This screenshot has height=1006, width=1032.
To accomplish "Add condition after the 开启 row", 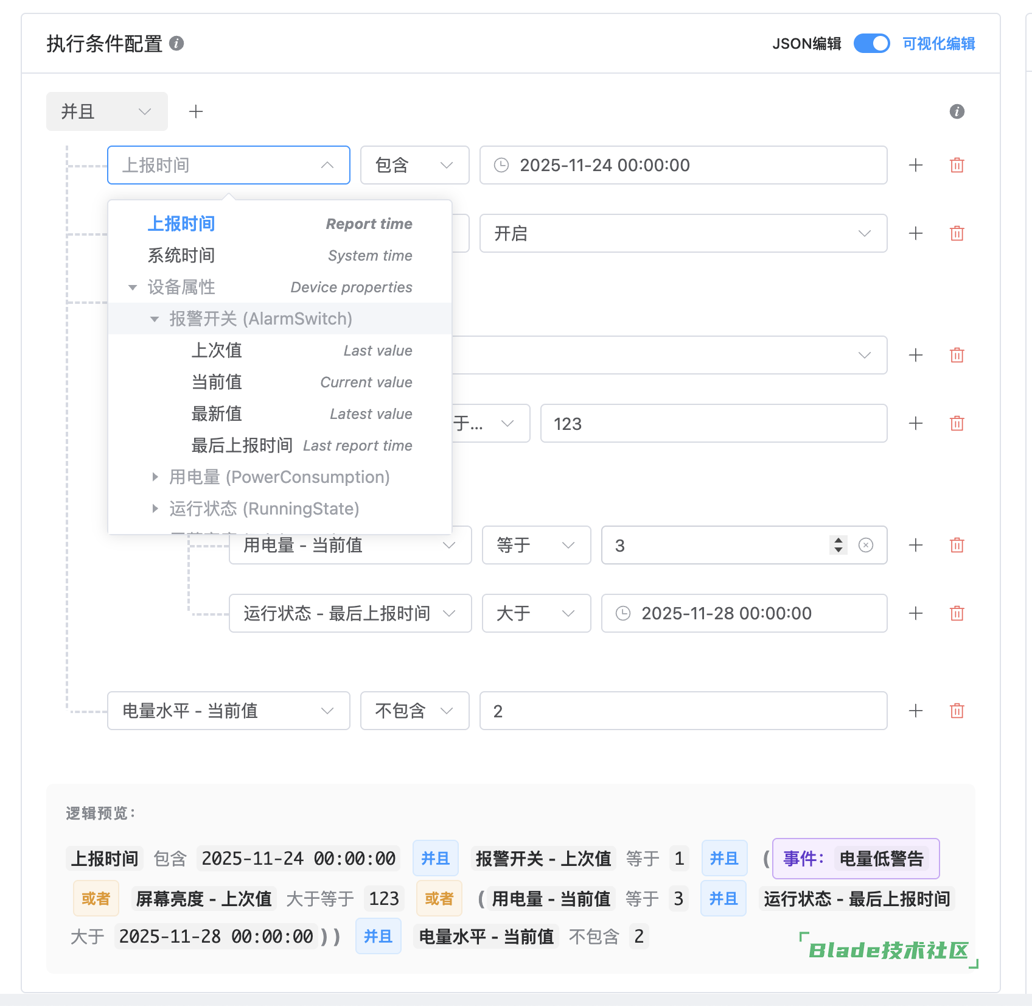I will click(915, 233).
